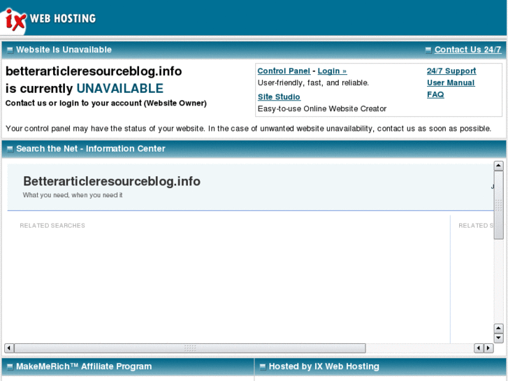
Task: Click the MakeMeRich Affiliate Program heading
Action: tap(84, 366)
